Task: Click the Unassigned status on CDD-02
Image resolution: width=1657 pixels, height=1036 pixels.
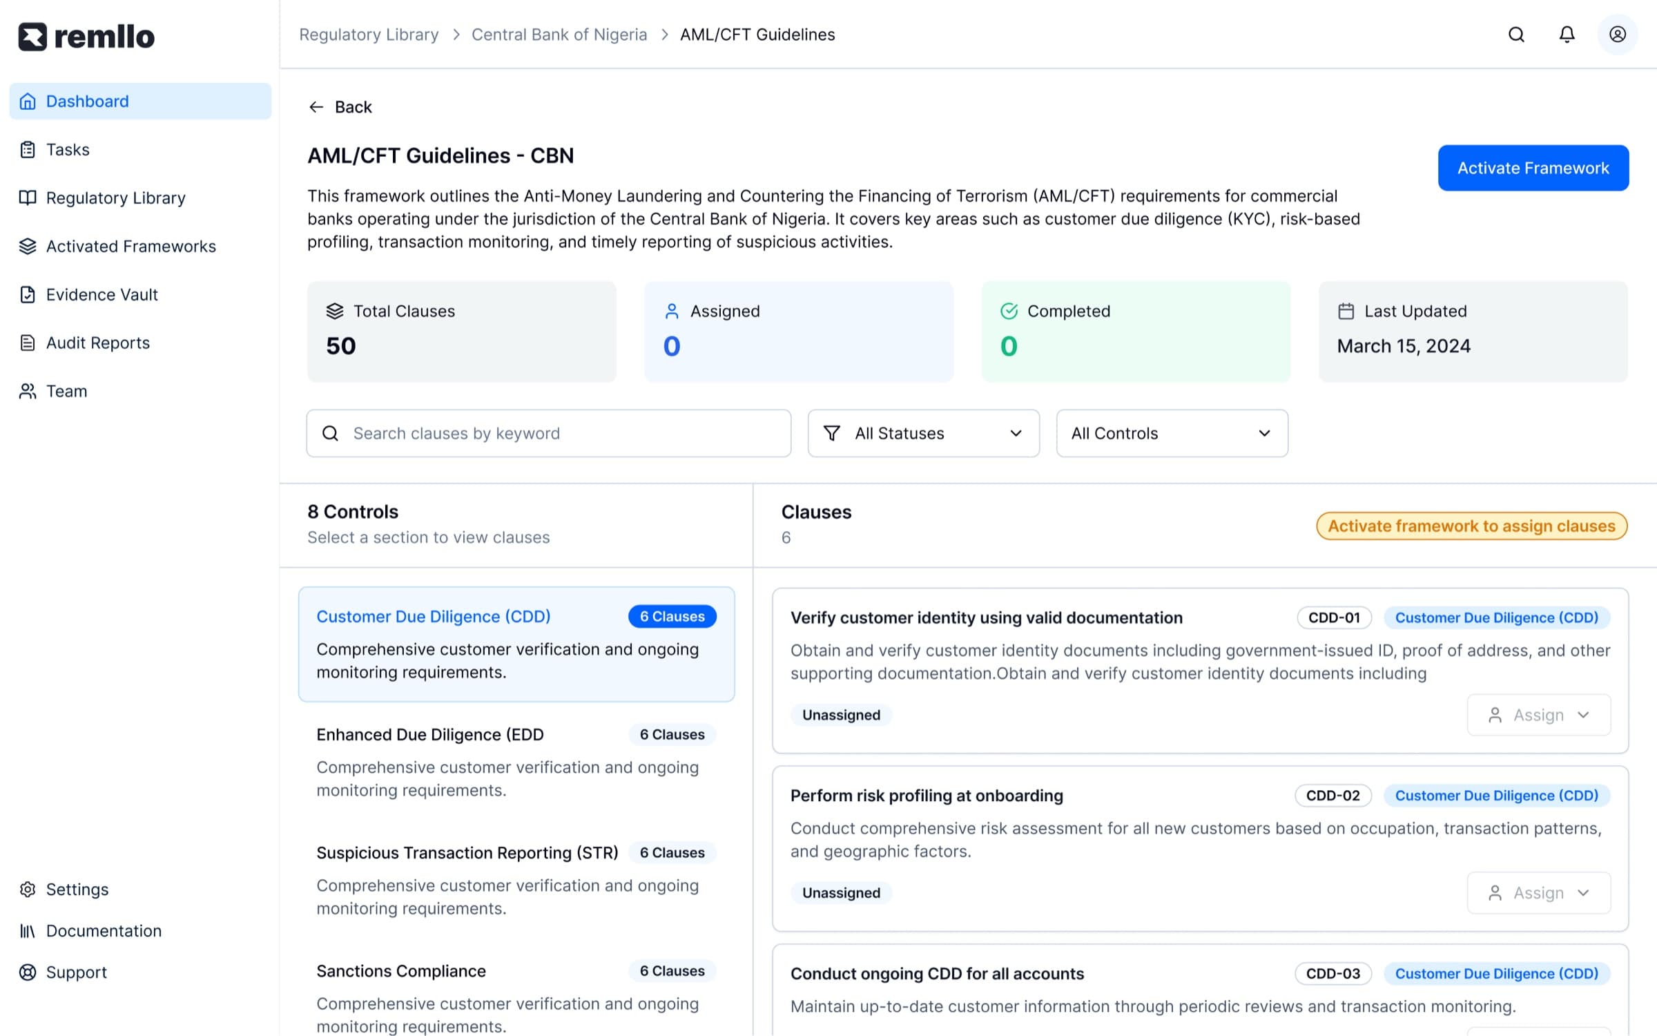Action: click(841, 894)
